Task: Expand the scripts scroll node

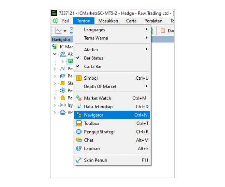Action: point(55,83)
